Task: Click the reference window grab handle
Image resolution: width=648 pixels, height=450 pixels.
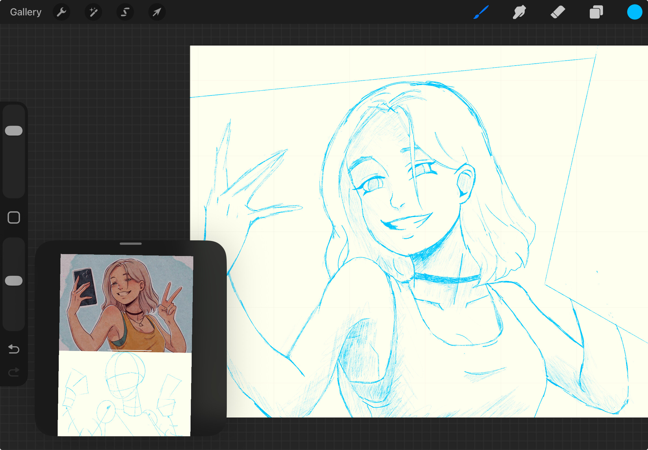Action: click(x=131, y=244)
